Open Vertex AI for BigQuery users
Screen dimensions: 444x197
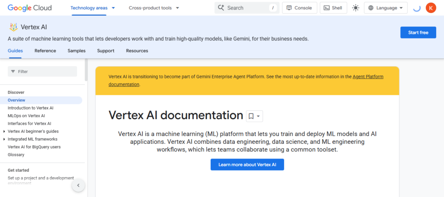click(34, 147)
